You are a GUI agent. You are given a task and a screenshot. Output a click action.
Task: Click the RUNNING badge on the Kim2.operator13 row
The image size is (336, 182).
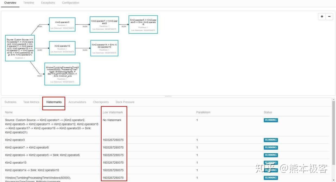[x=271, y=163]
